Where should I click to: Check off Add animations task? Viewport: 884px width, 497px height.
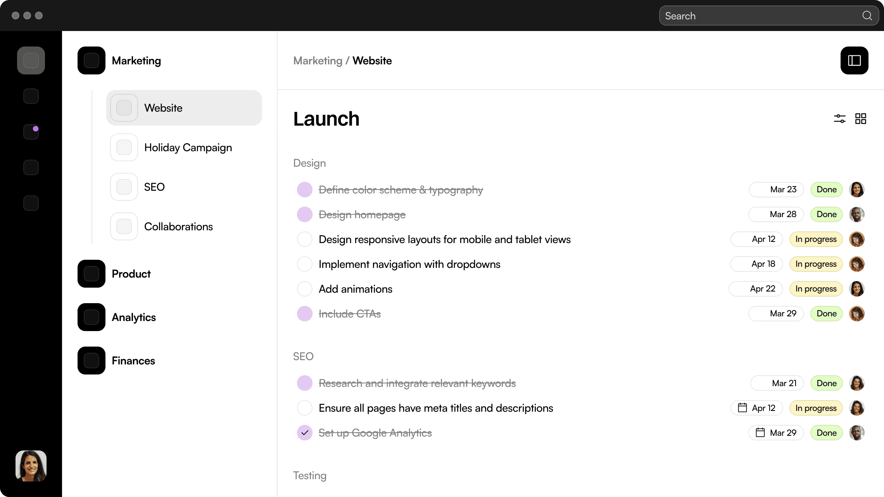click(304, 289)
